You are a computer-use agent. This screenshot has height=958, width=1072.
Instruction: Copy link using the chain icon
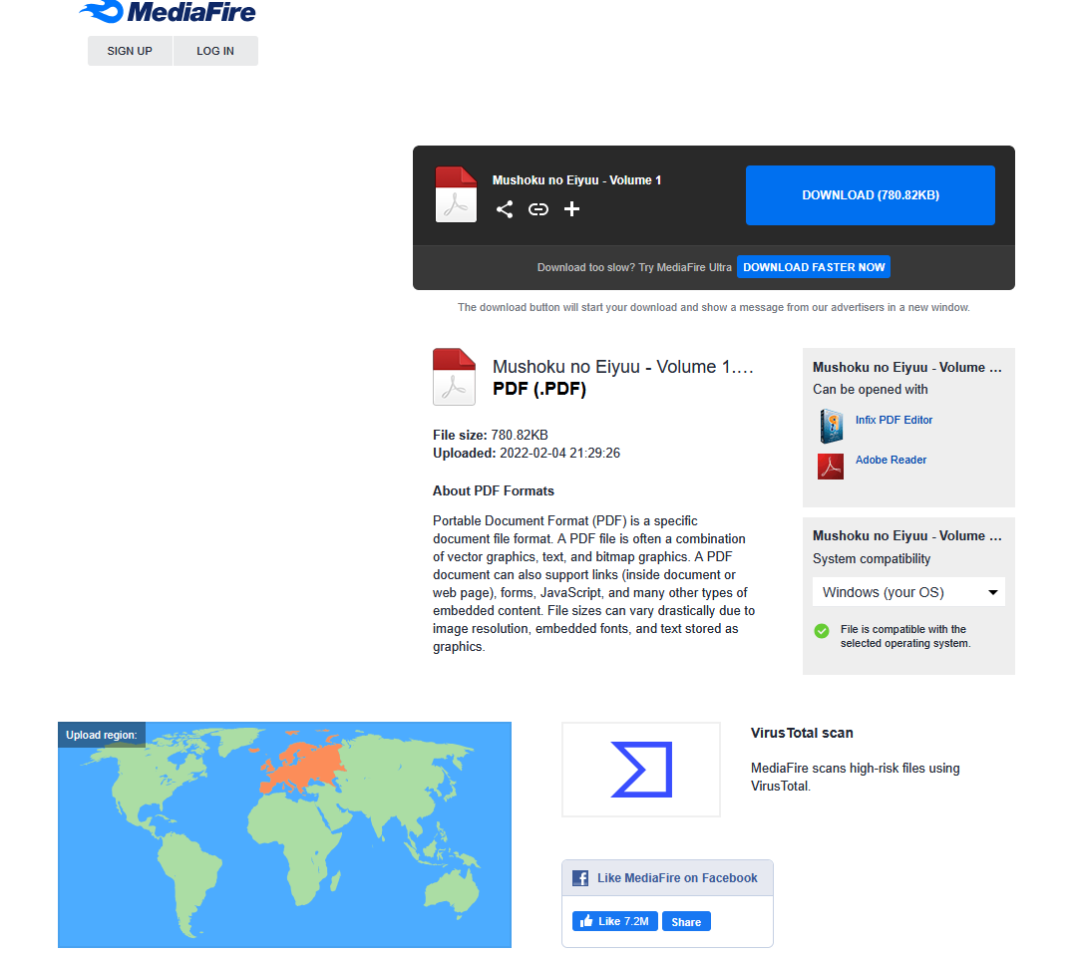coord(538,209)
